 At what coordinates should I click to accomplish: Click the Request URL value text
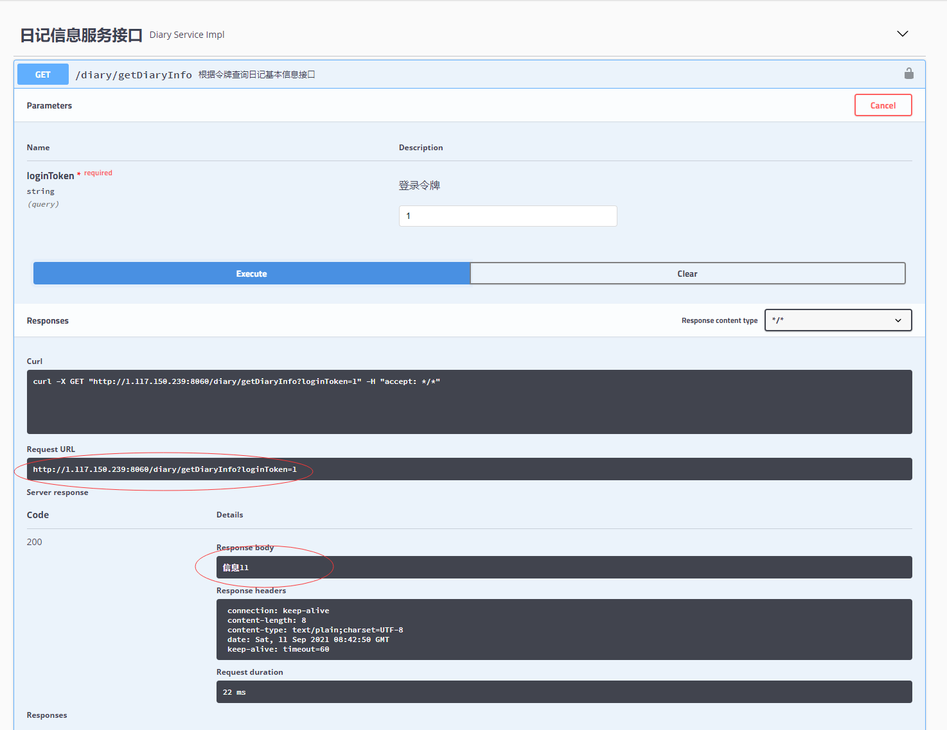tap(165, 469)
